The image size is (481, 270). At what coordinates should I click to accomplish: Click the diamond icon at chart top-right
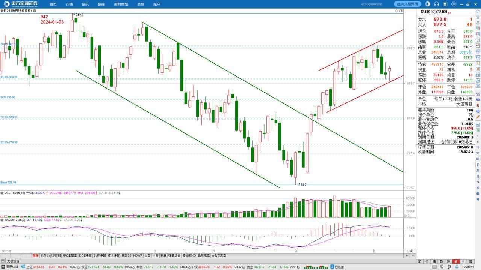point(396,11)
